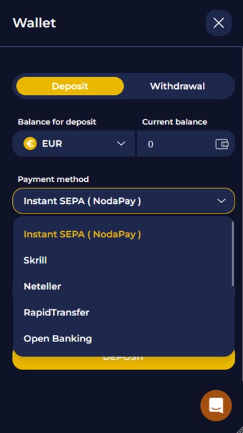Switch to the Withdrawal tab
This screenshot has width=243, height=433.
(x=178, y=86)
